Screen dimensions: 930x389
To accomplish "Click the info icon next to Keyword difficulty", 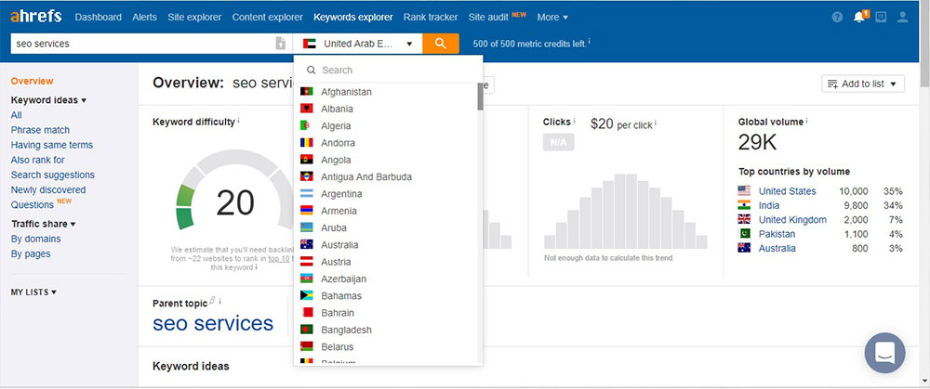I will click(239, 121).
